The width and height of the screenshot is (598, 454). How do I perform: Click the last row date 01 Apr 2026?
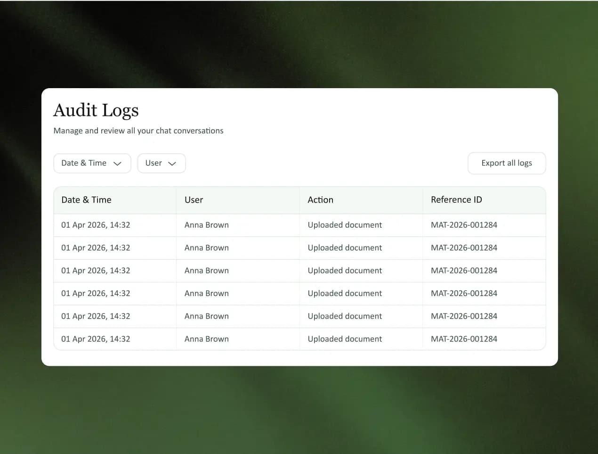84,339
